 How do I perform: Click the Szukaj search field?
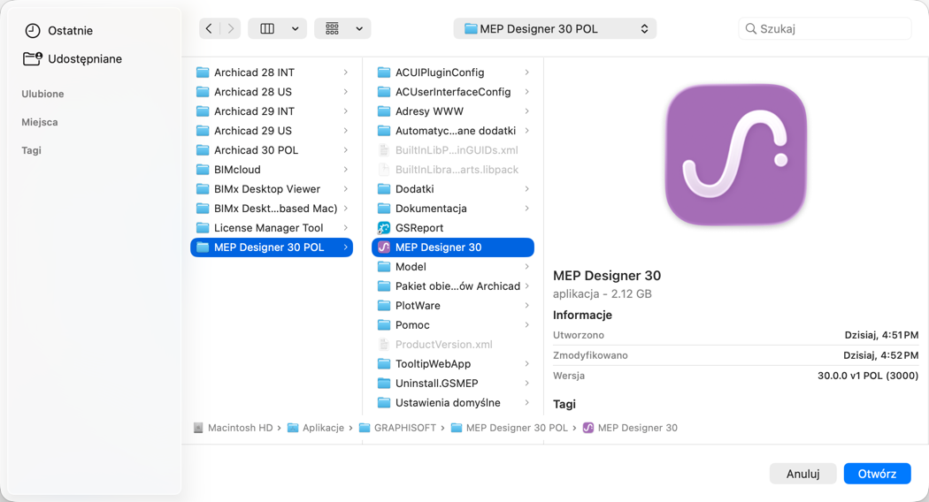824,28
